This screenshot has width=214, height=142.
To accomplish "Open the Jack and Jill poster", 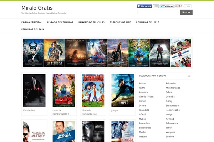I will point(64,132).
